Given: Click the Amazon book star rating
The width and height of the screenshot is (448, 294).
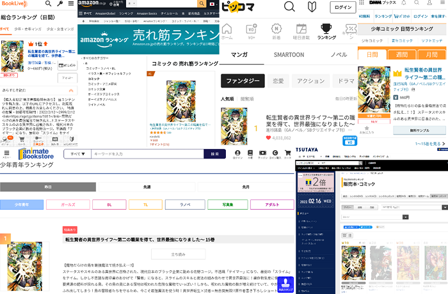Looking at the screenshot, I should point(158,133).
